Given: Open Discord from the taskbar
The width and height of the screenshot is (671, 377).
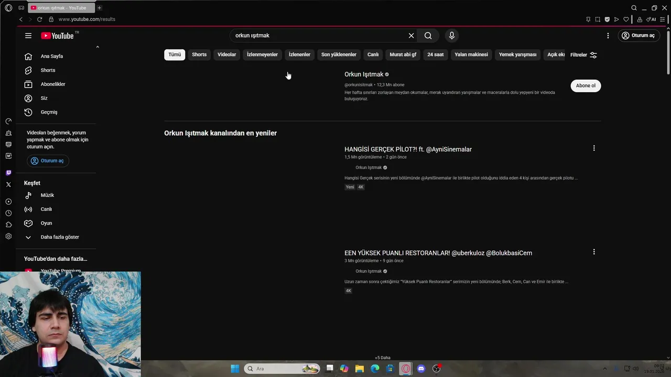Looking at the screenshot, I should pyautogui.click(x=421, y=369).
